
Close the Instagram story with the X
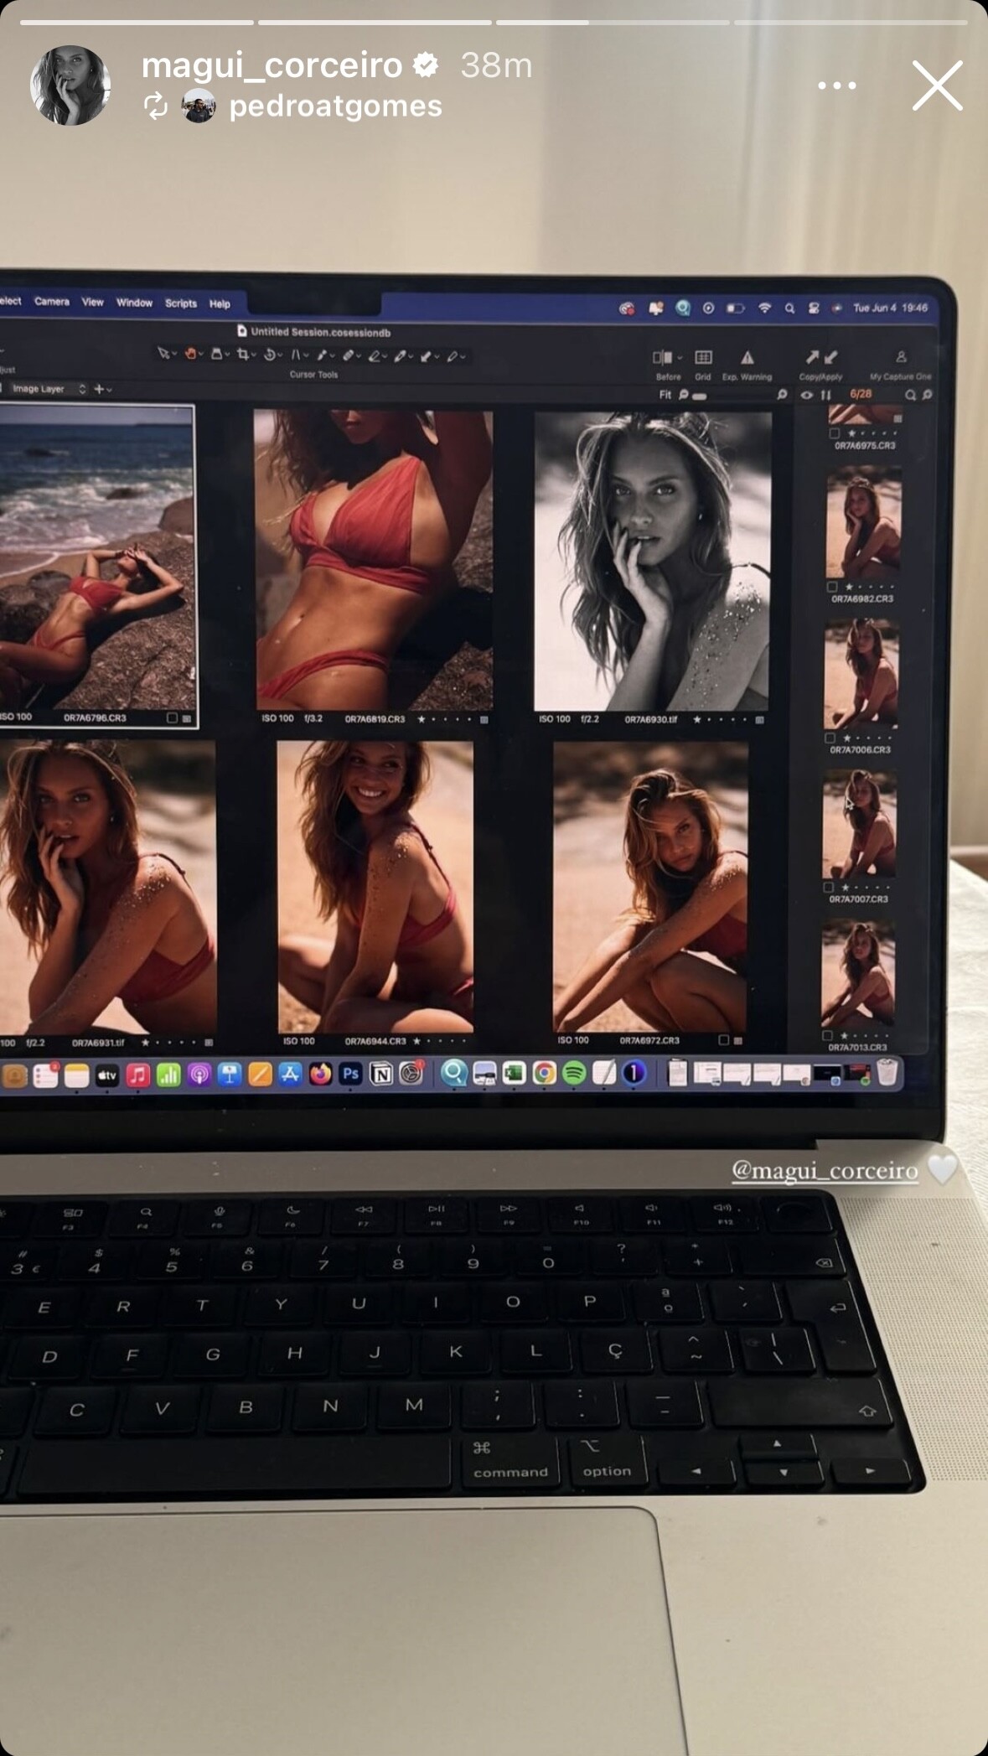(x=937, y=85)
